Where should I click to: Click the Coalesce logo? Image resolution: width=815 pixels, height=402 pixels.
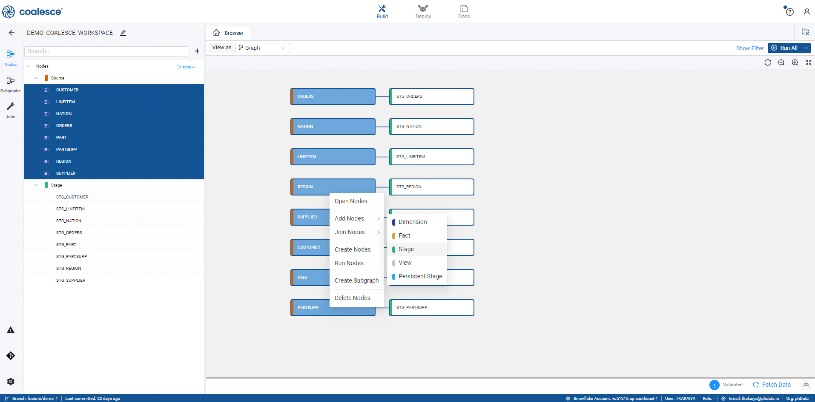coord(32,12)
